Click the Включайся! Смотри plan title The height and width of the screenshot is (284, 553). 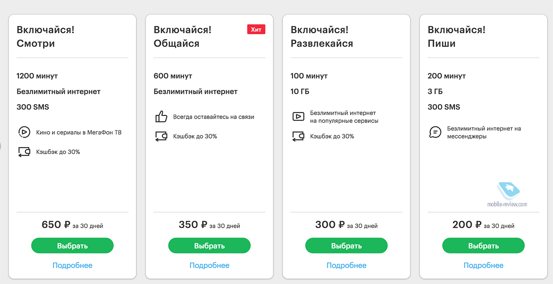(45, 36)
